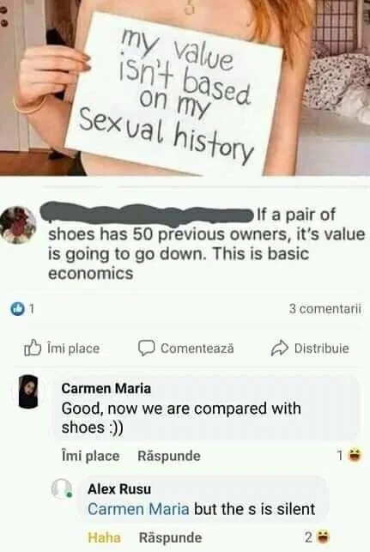Click the thumbs-up icon beside Îmi place
The width and height of the screenshot is (370, 552).
30,348
